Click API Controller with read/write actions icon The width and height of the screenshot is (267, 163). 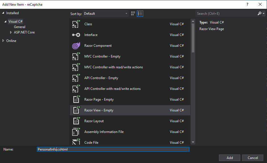(x=76, y=89)
